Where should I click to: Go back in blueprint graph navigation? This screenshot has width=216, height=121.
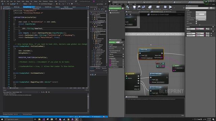point(127,14)
